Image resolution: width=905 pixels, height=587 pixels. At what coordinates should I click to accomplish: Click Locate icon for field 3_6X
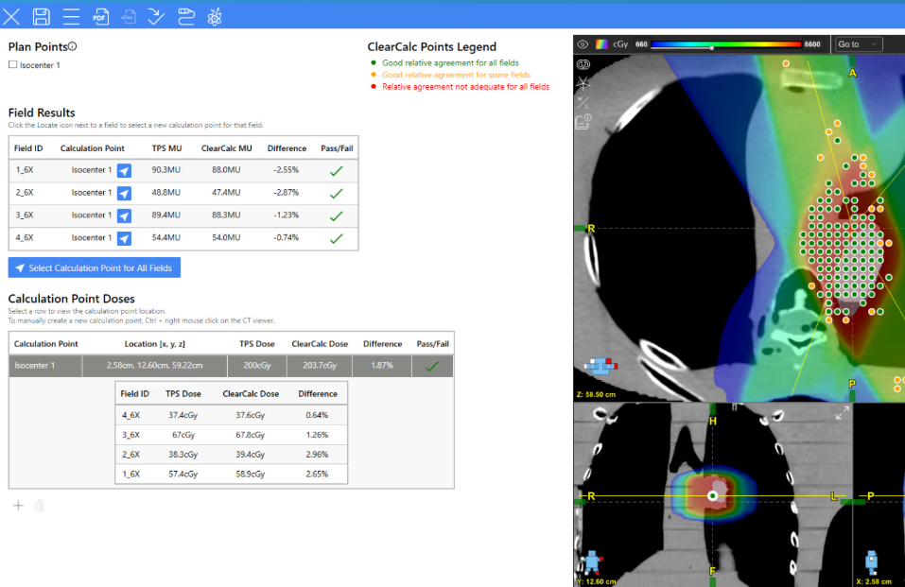124,216
